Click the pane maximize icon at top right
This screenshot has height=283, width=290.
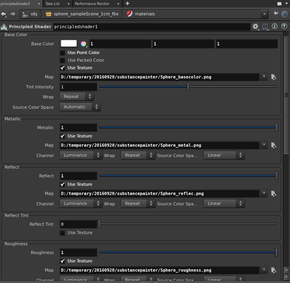coord(279,4)
